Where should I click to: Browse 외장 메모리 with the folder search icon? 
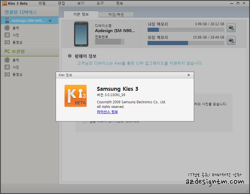(x=231, y=40)
